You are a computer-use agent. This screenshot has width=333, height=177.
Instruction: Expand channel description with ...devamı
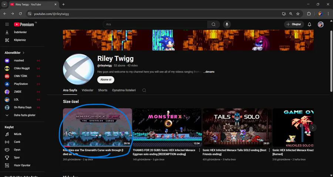point(209,72)
